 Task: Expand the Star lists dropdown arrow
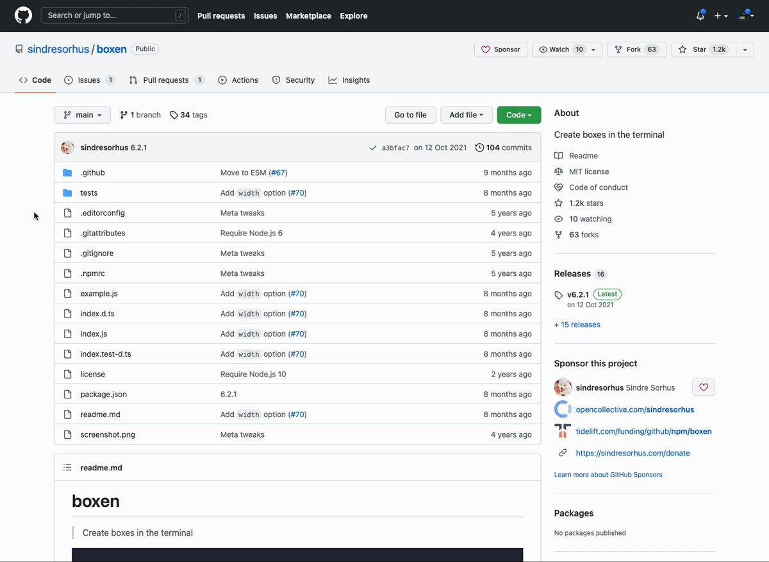point(745,49)
